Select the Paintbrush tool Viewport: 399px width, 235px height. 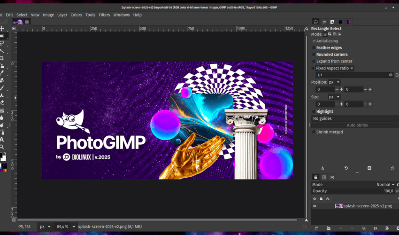click(2, 88)
